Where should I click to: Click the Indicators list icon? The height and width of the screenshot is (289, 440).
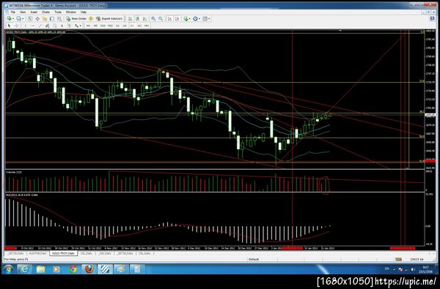pyautogui.click(x=186, y=19)
